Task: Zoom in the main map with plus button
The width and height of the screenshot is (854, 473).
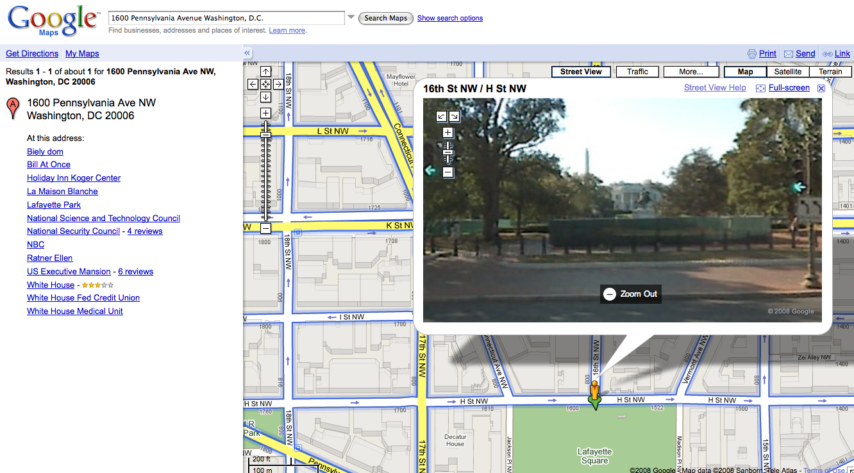Action: (265, 113)
